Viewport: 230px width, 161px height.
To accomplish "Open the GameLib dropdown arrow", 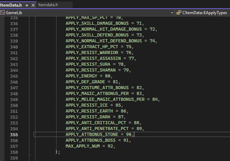I will pos(172,12).
